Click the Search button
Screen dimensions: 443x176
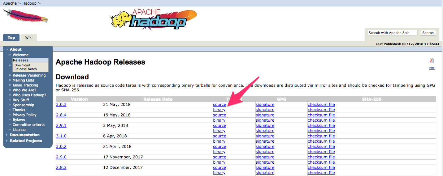(x=428, y=33)
